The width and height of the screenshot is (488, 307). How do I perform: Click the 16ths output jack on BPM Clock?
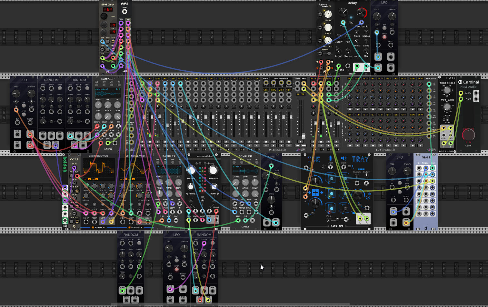pos(113,66)
